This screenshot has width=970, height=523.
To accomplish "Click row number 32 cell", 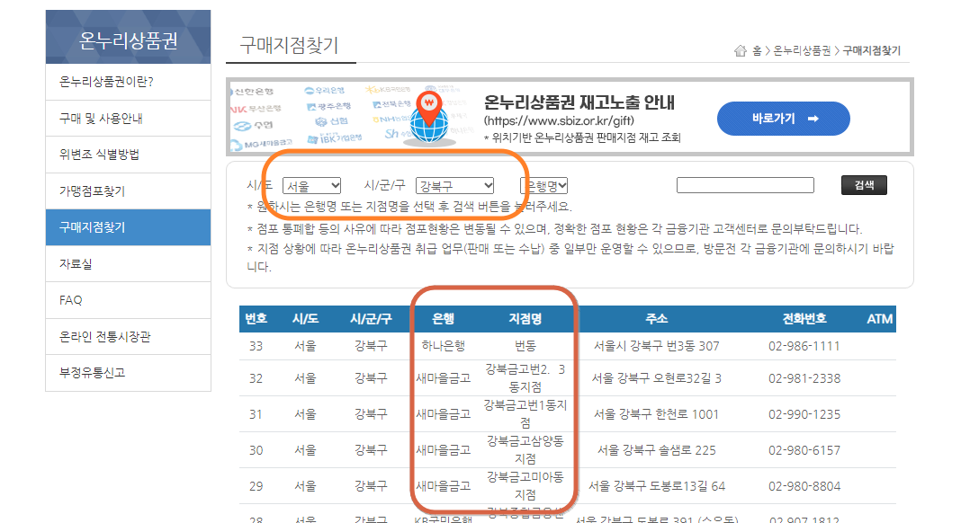I will (x=256, y=378).
